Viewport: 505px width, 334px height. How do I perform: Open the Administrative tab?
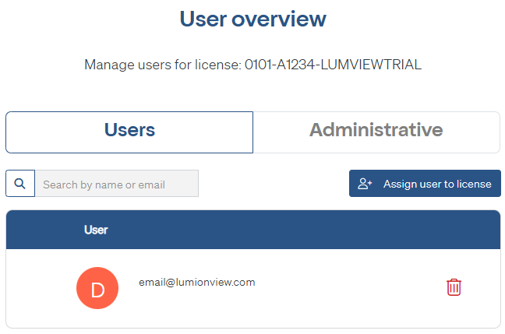376,132
